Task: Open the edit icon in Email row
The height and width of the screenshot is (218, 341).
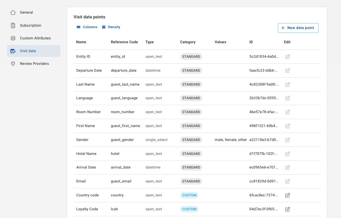Action: click(287, 181)
